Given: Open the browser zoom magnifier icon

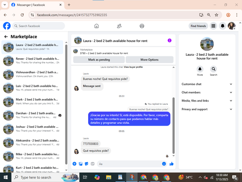Looking at the screenshot, I should click(209, 15).
